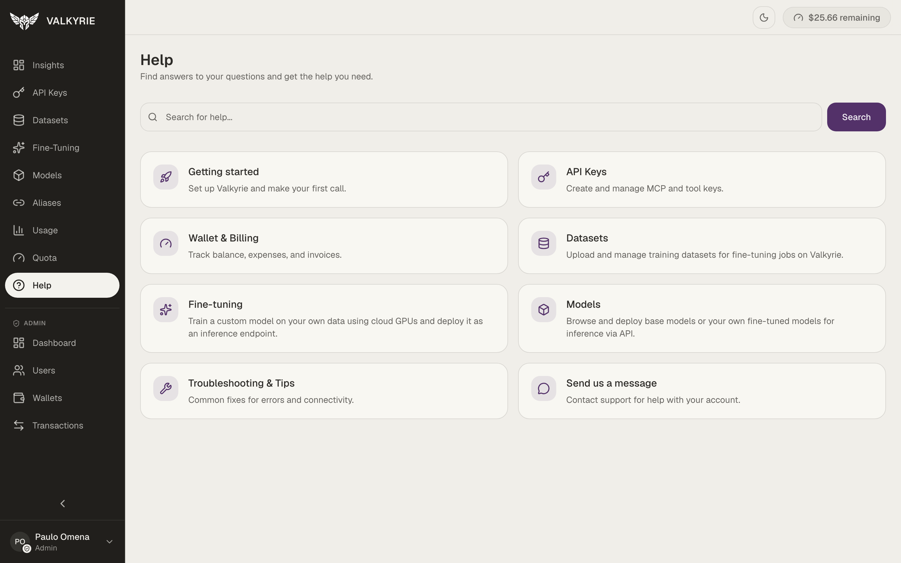Viewport: 901px width, 563px height.
Task: Click the chat bubble icon on message card
Action: point(544,389)
